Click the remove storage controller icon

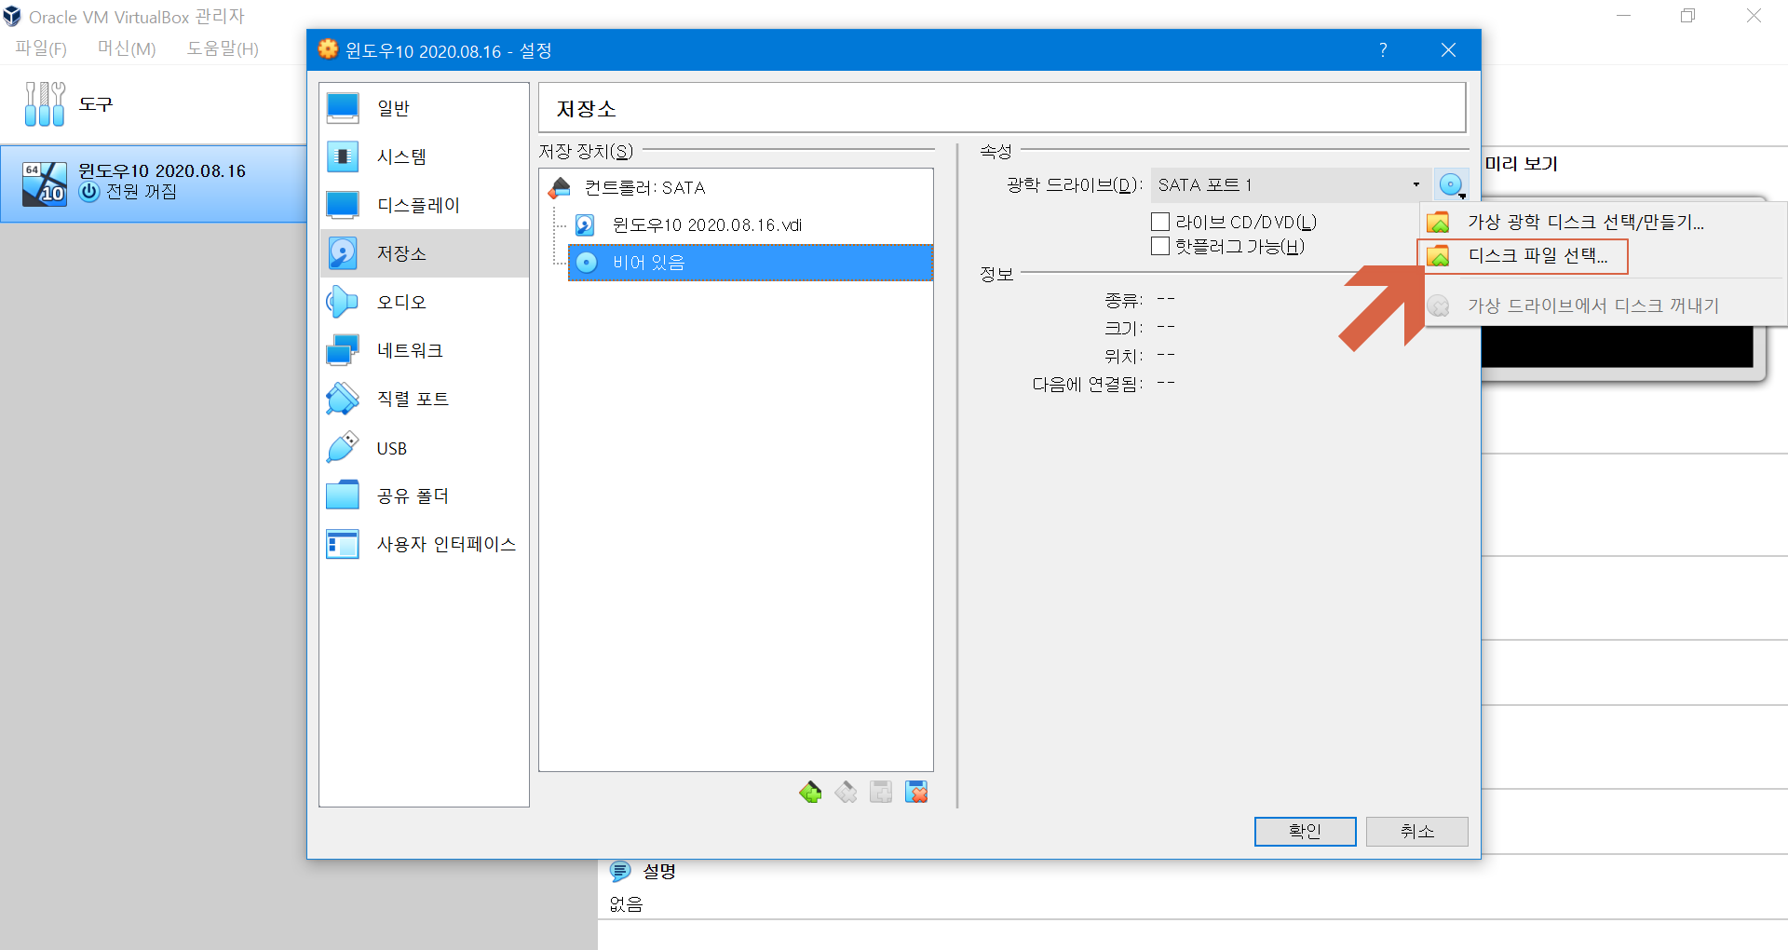click(846, 793)
